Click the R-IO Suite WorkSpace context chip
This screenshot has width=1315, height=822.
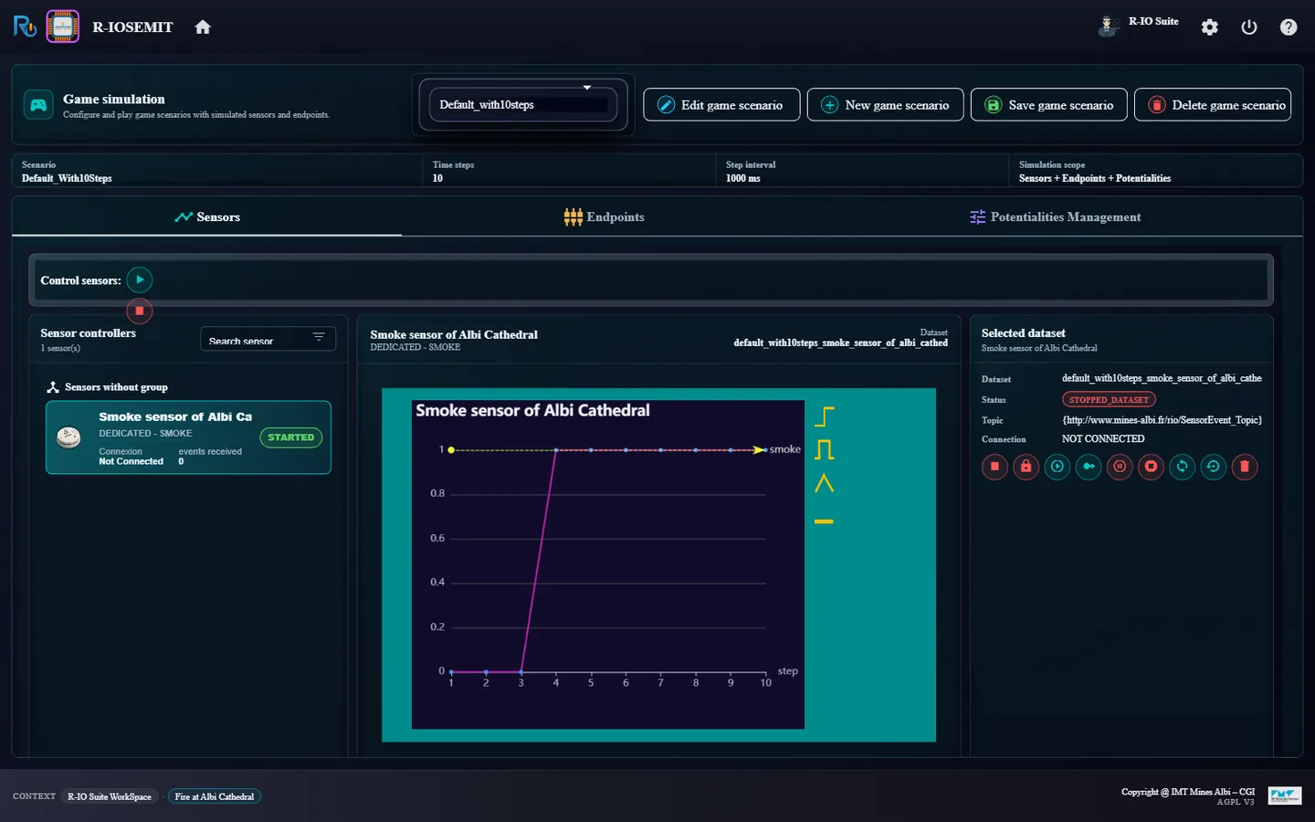[110, 796]
